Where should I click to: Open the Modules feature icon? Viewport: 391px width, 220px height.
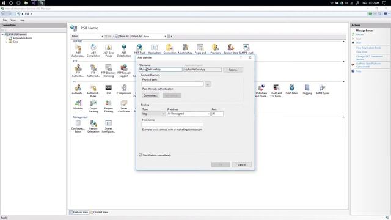pos(78,105)
